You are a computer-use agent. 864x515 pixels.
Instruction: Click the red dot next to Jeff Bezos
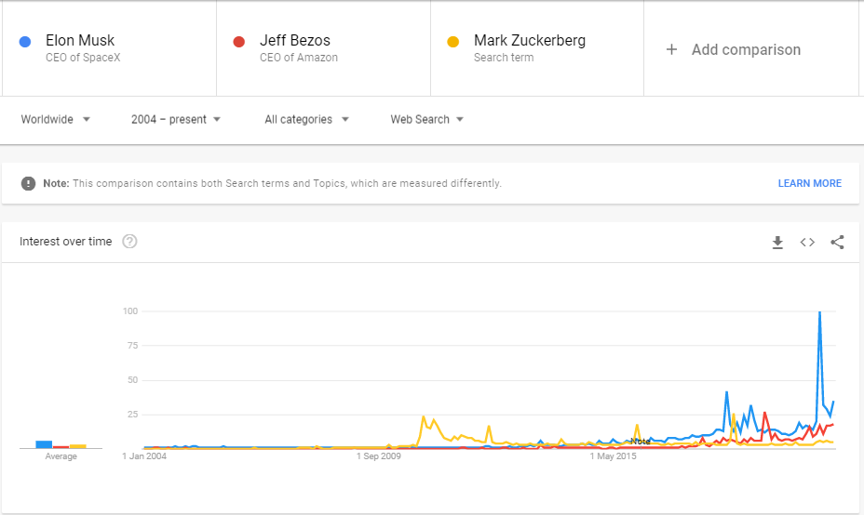point(239,42)
